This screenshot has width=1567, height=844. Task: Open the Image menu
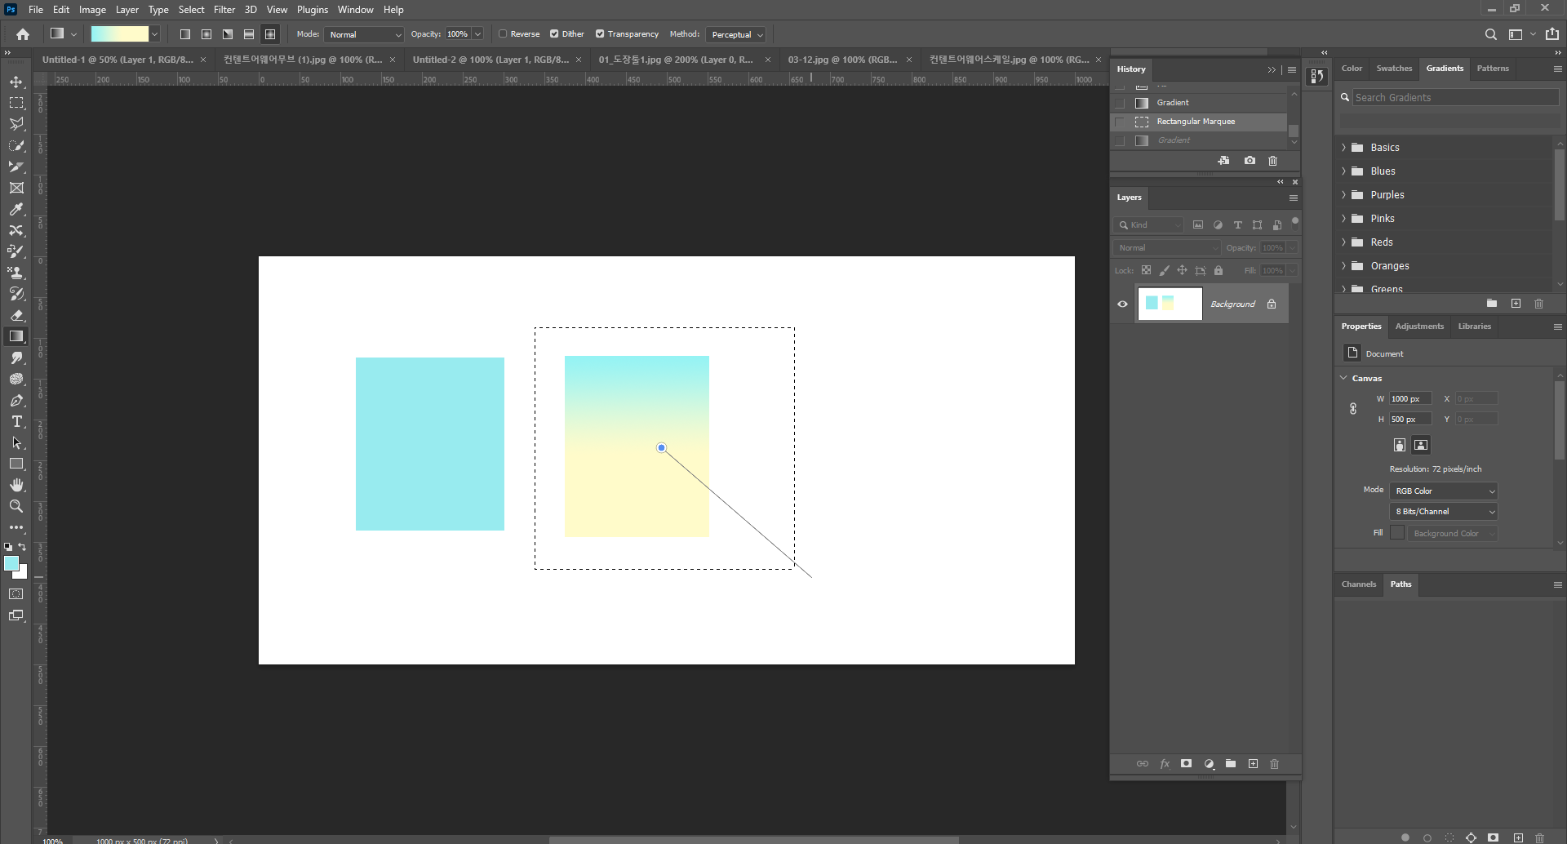tap(92, 10)
